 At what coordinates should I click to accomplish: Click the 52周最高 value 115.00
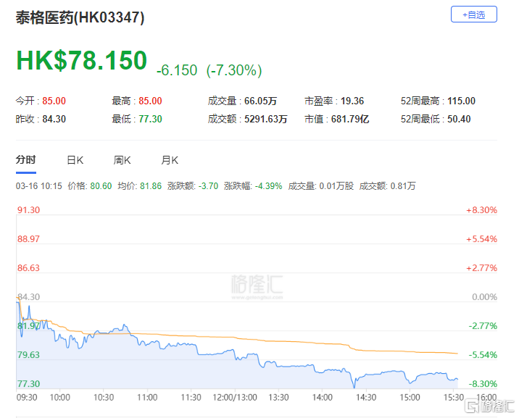tap(462, 101)
